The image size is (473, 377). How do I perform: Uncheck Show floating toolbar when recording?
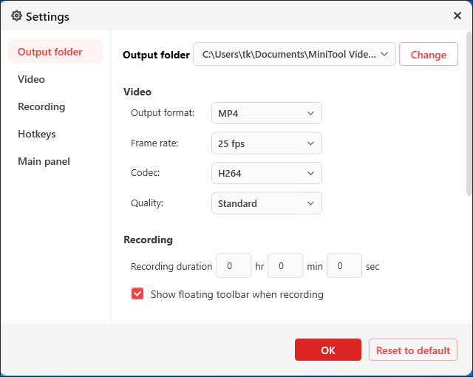[x=137, y=294]
